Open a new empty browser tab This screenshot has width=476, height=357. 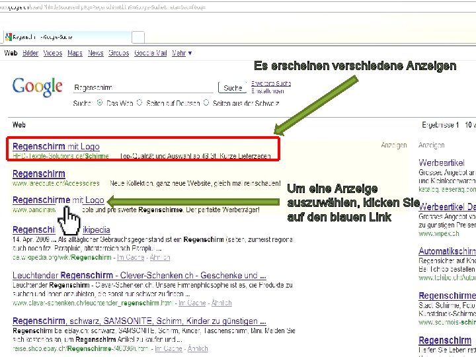coord(138,37)
